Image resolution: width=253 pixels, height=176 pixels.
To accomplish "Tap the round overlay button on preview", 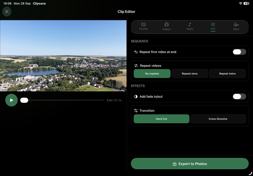I will tap(119, 84).
